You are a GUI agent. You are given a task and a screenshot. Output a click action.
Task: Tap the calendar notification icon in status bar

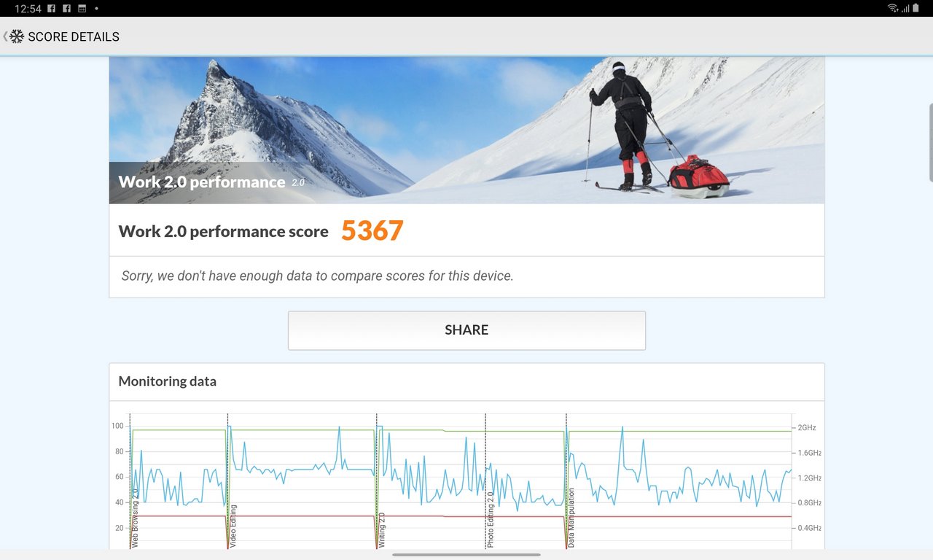click(x=82, y=9)
